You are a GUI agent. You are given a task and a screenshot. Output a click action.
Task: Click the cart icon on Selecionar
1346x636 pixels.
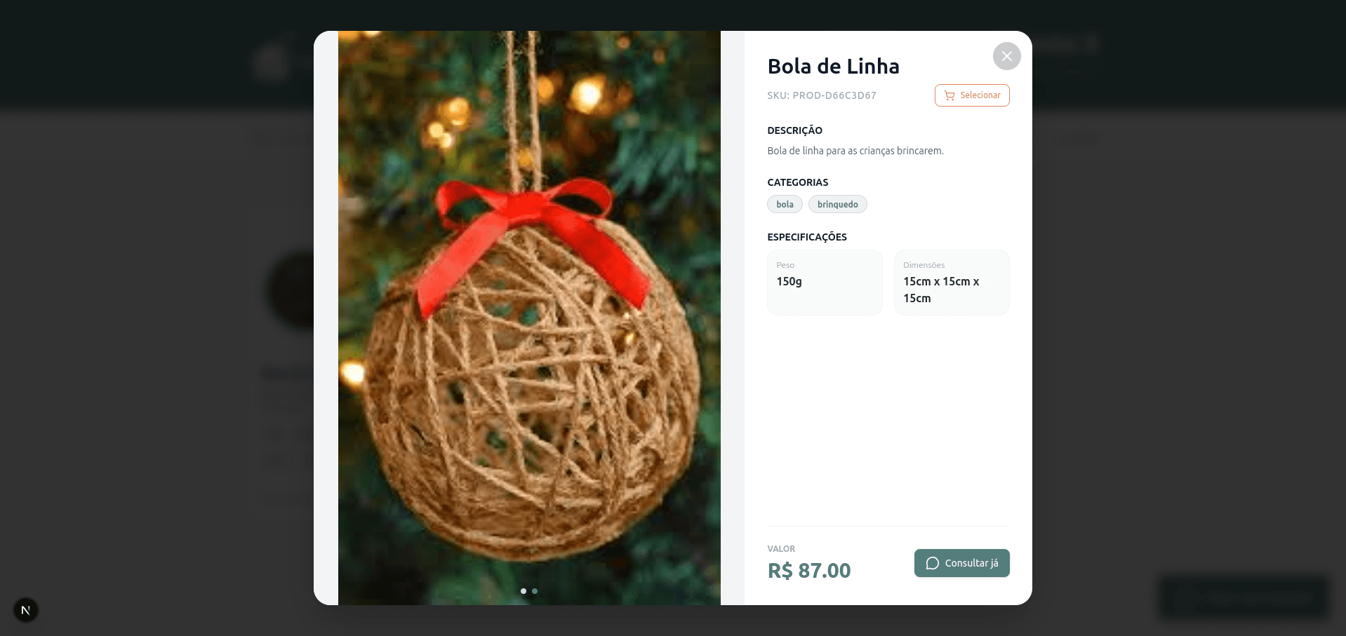click(x=949, y=95)
